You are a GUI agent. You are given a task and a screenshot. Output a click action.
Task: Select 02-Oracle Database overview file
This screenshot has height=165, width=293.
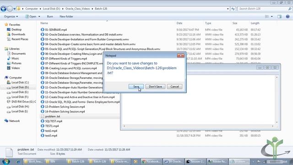coord(84,35)
